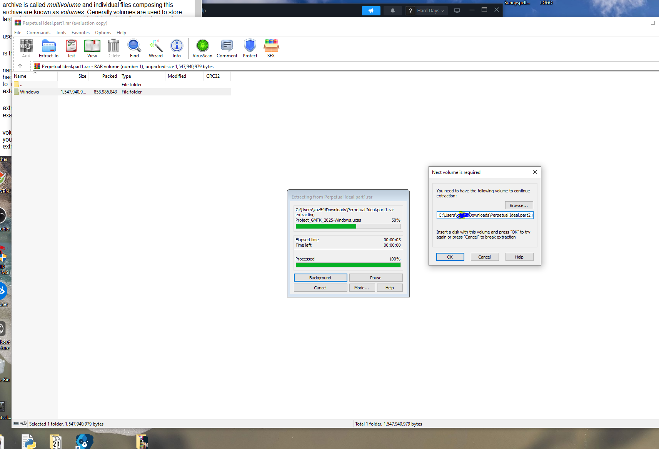The image size is (659, 449).
Task: Click Help in the extraction progress dialog
Action: pos(390,288)
